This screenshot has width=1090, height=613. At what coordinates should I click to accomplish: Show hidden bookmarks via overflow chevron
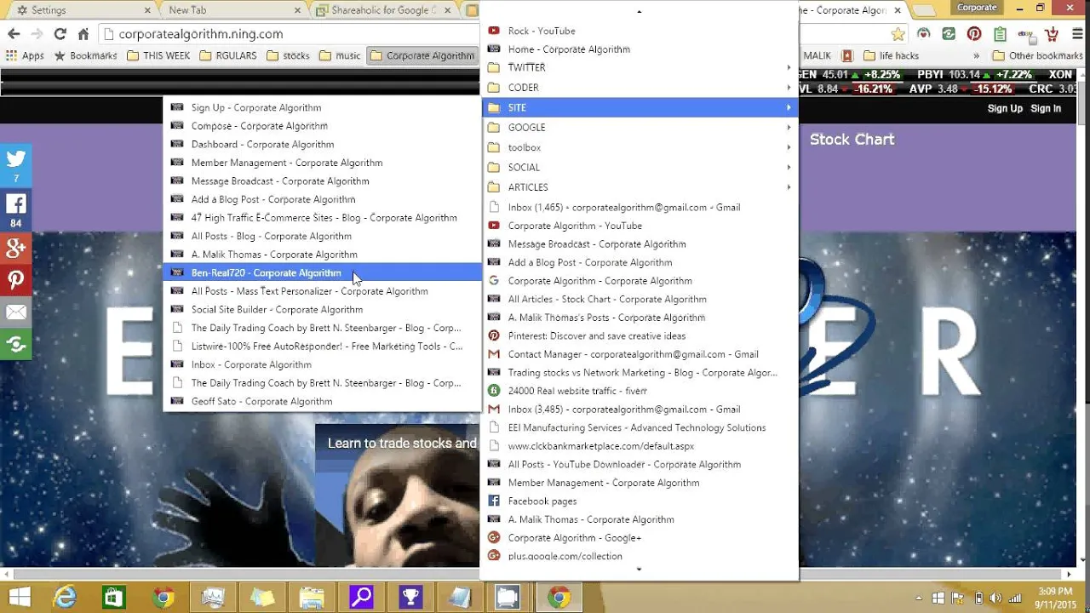[x=976, y=55]
